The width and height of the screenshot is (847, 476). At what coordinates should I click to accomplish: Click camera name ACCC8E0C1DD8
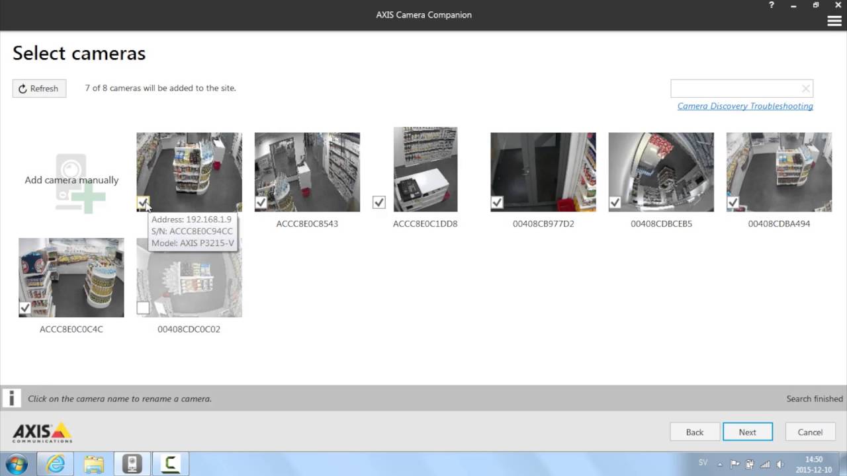(x=425, y=223)
